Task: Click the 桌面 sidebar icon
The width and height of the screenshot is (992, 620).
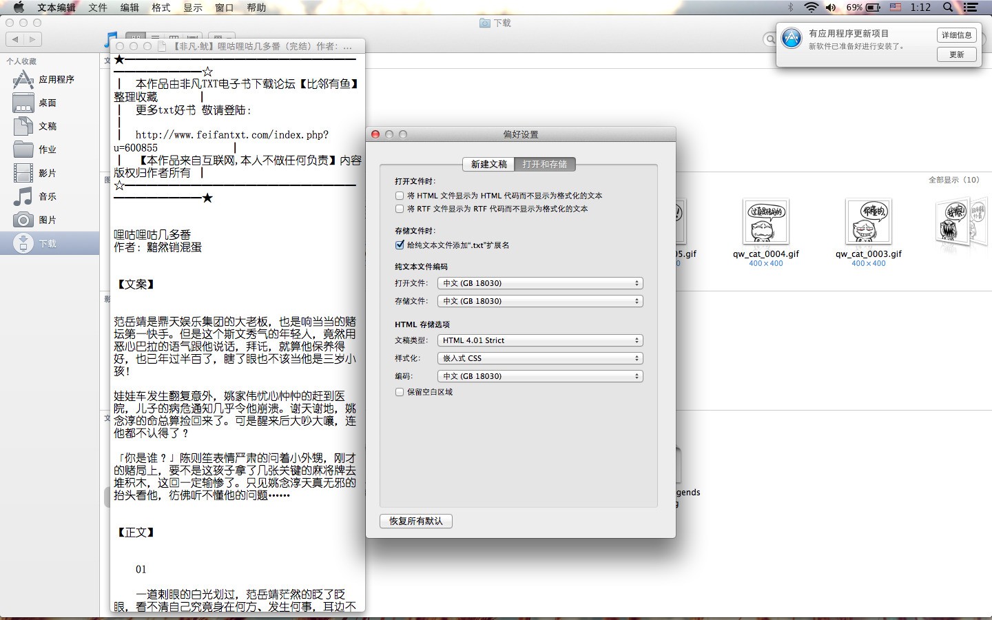Action: (x=23, y=103)
